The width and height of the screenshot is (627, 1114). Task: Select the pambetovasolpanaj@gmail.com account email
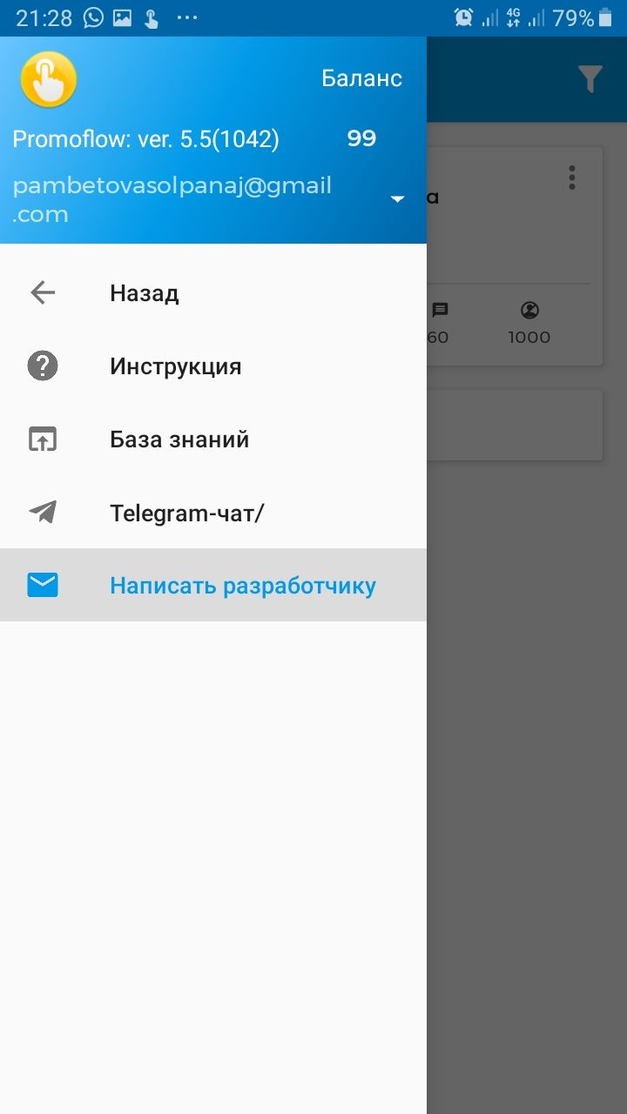tap(172, 199)
